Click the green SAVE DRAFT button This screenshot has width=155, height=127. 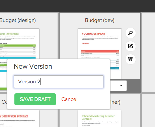click(x=35, y=99)
